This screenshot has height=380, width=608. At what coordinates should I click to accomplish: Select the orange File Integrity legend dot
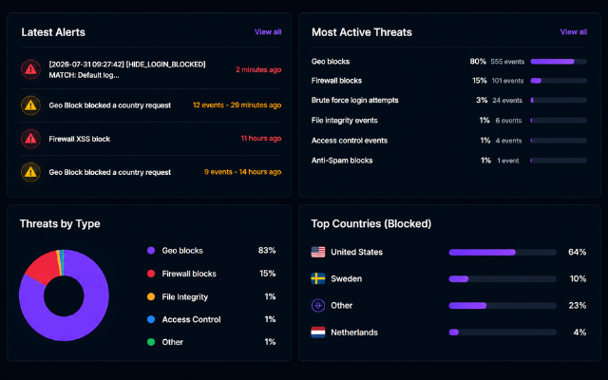point(151,296)
